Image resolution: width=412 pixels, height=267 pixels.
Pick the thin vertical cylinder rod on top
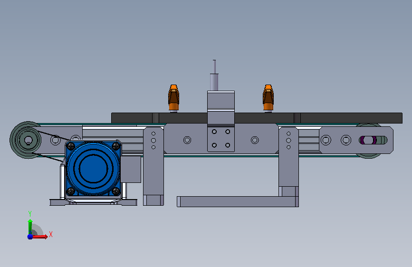pos(214,67)
